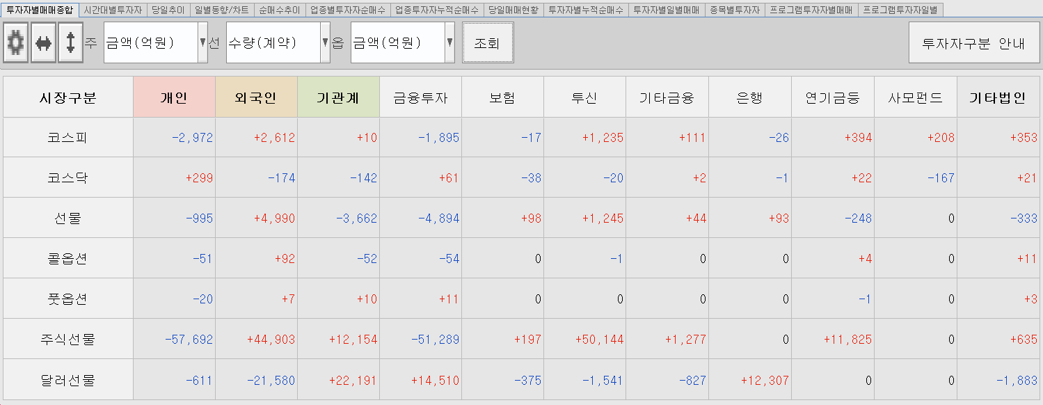
Task: Open the 투자자구분 안내 guide button
Action: pyautogui.click(x=973, y=42)
